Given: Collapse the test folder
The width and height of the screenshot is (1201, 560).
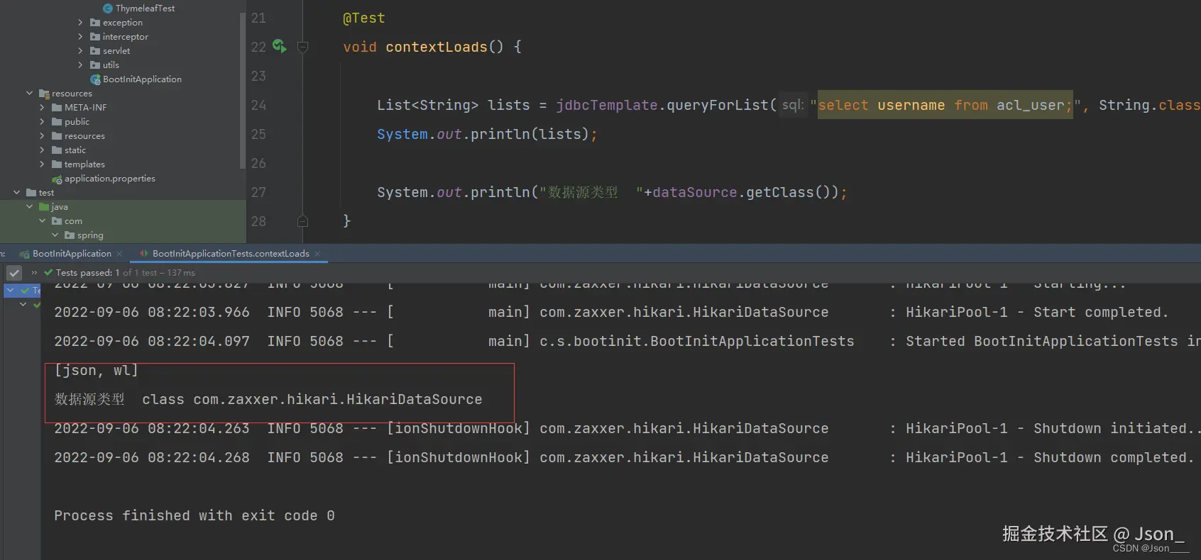Looking at the screenshot, I should tap(16, 192).
